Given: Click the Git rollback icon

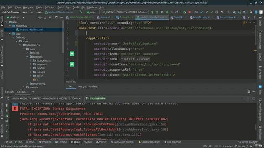Looking at the screenshot, I should pos(222,12).
